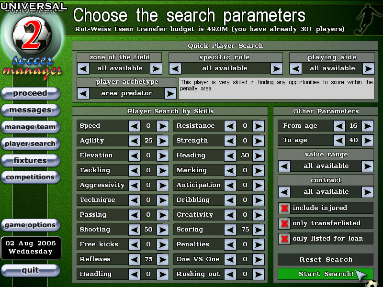Select previous specific role option
This screenshot has height=287, width=383.
pos(175,68)
